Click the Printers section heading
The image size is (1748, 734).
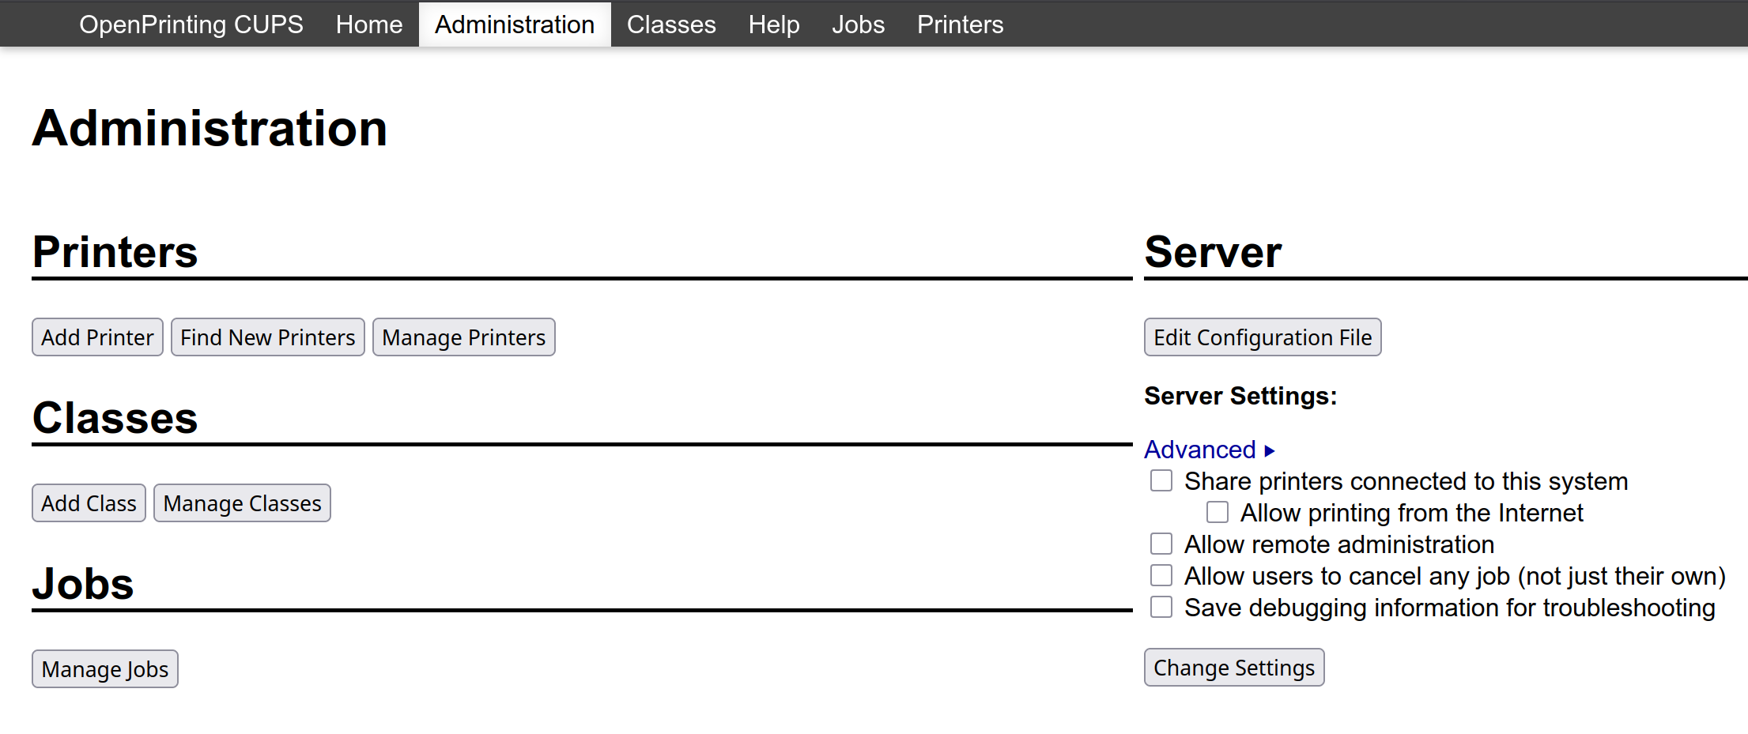click(x=115, y=252)
